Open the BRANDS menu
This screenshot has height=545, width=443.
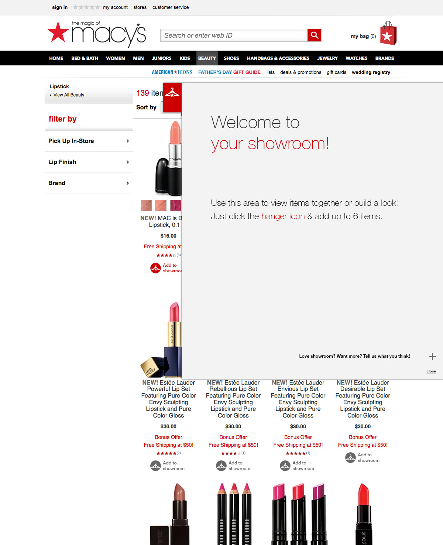click(x=384, y=58)
